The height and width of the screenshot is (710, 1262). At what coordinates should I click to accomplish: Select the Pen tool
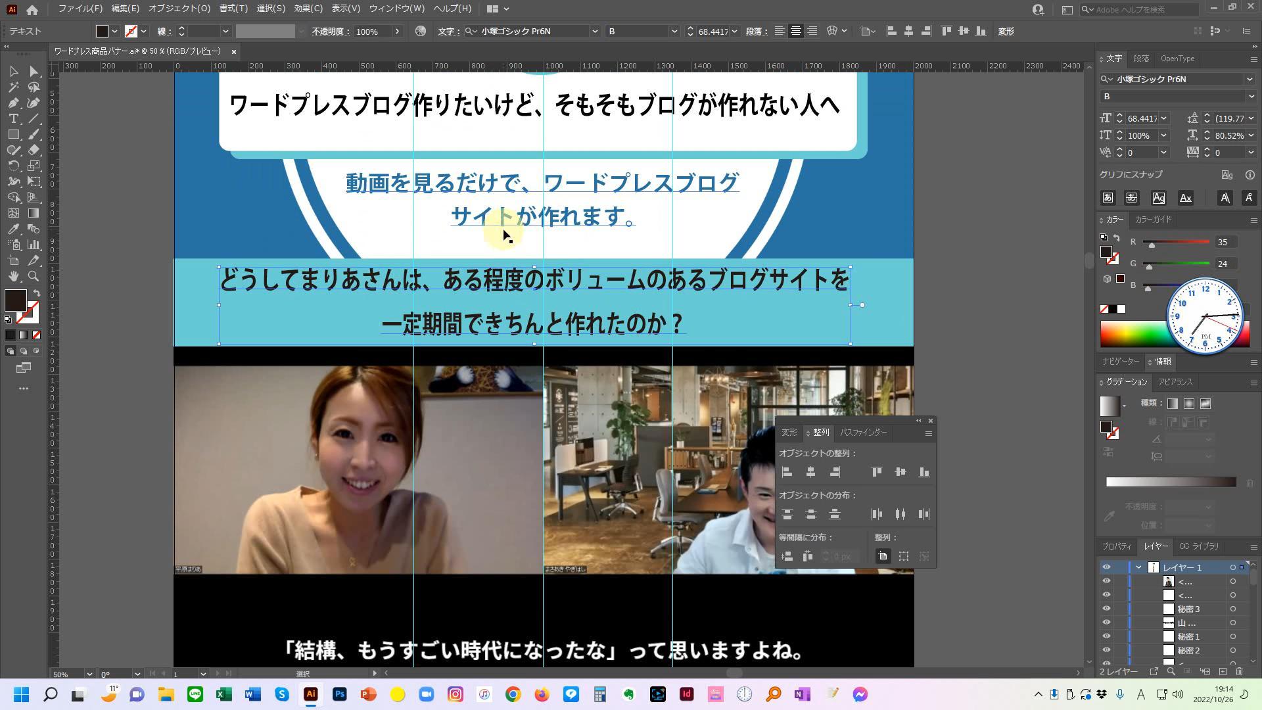point(13,103)
